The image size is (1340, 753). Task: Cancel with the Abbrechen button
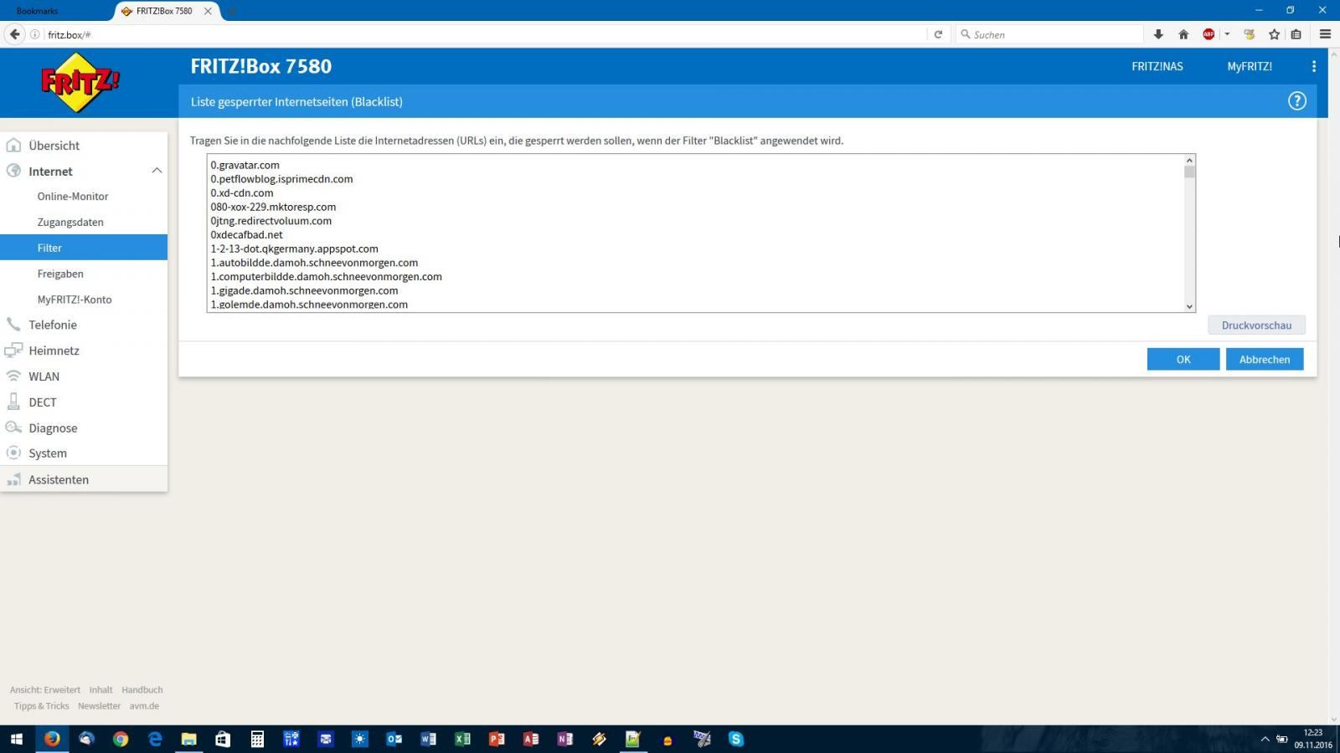click(1265, 359)
